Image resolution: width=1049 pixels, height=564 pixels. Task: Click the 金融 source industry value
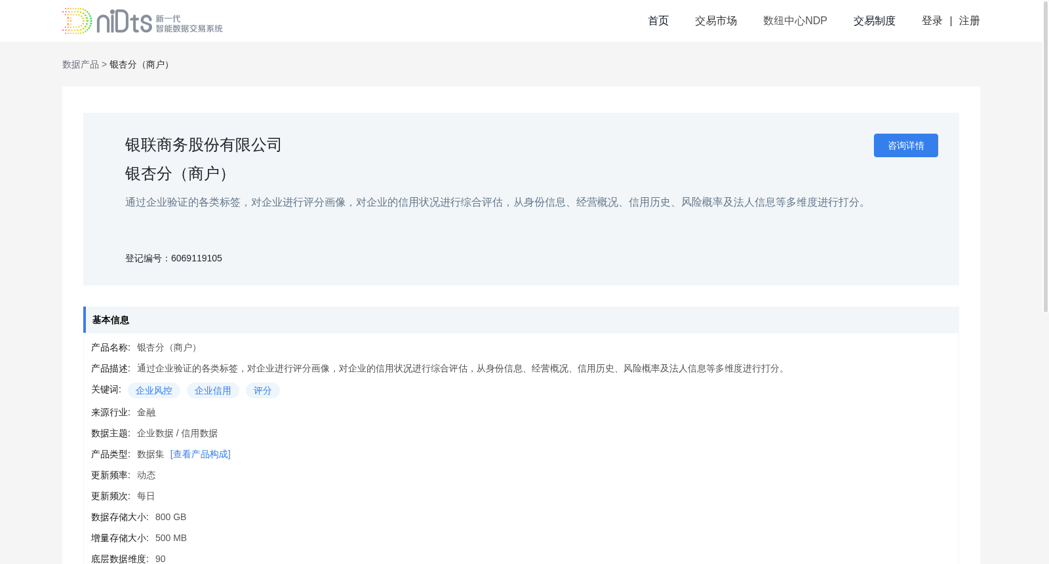coord(146,412)
